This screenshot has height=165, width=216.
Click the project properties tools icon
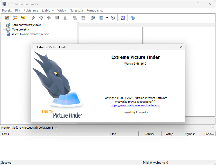15,18
